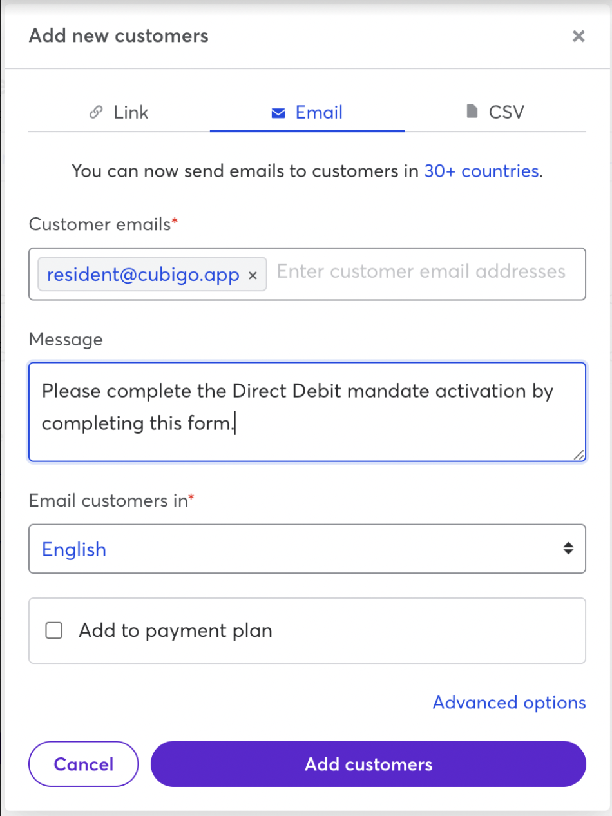Open Advanced options
This screenshot has width=612, height=816.
[x=509, y=702]
